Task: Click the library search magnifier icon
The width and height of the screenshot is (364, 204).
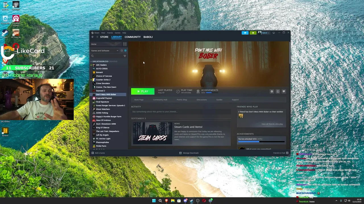Action: [92, 56]
